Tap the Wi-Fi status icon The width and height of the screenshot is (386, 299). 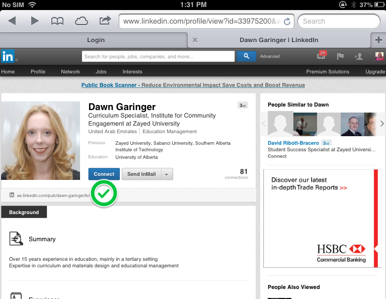(32, 5)
